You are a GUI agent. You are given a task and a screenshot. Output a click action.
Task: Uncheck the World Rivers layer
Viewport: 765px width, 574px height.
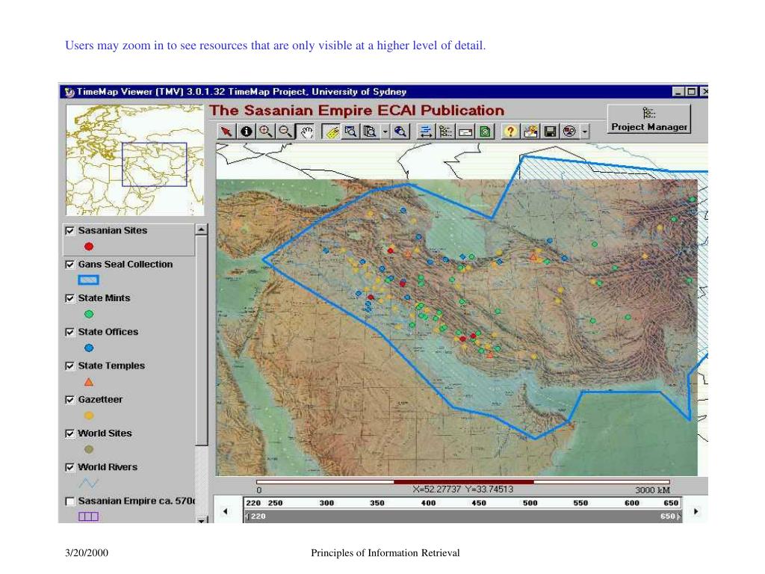pos(69,467)
